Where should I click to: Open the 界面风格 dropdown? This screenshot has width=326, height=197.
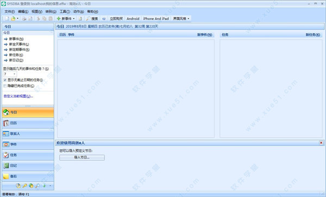181,18
